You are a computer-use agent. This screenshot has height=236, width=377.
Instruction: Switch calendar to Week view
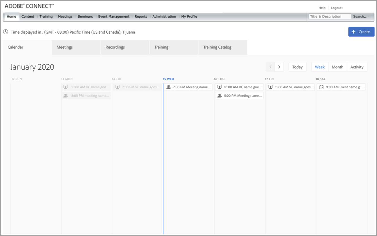pyautogui.click(x=320, y=67)
